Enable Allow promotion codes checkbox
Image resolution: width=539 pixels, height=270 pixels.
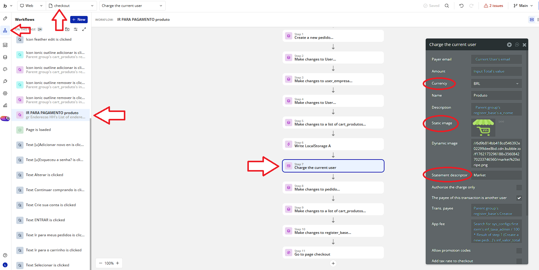519,251
